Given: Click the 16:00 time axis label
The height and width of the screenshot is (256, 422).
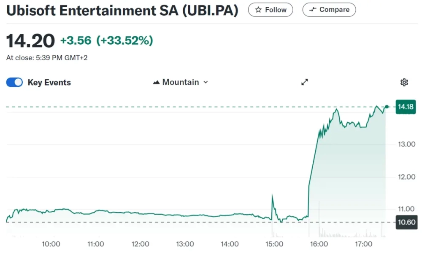Looking at the screenshot, I should (319, 244).
